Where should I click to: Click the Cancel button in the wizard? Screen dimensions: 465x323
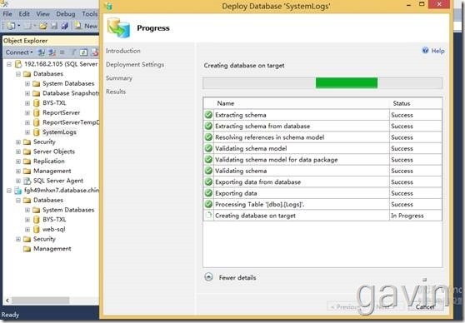(425, 306)
